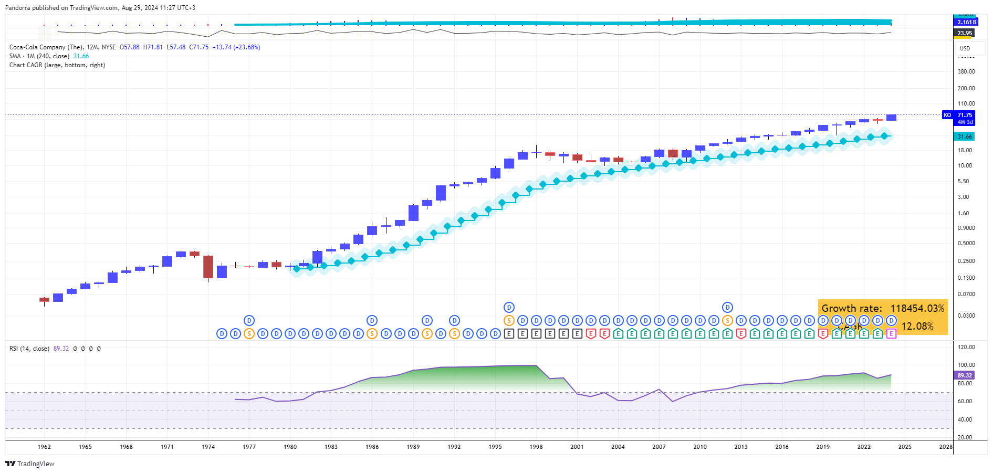
Task: Click the 0.0300 label on price axis
Action: [966, 316]
